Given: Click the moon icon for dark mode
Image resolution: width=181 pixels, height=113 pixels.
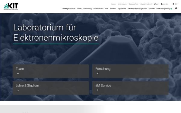Looking at the screenshot, I should [162, 4].
